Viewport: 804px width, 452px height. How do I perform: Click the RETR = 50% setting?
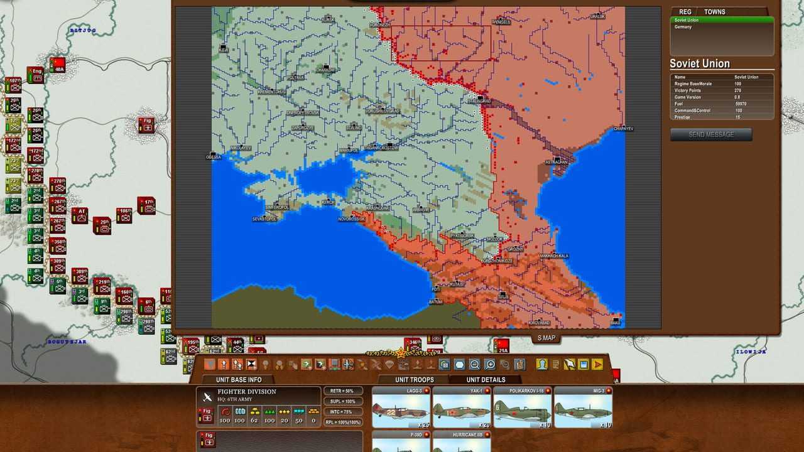pos(343,391)
